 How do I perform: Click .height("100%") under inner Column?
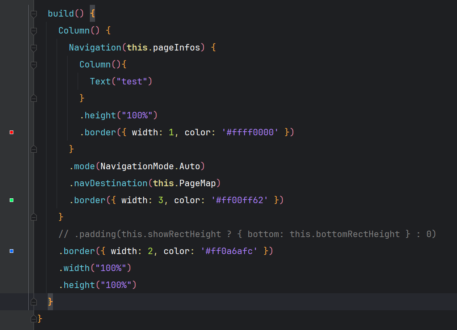(118, 116)
